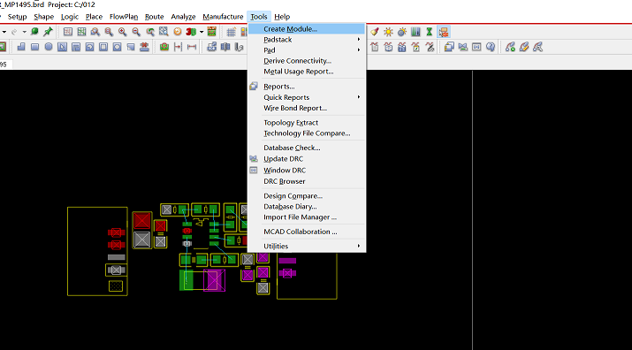Run Database Check from the menu
632x350 pixels.
tap(307, 148)
